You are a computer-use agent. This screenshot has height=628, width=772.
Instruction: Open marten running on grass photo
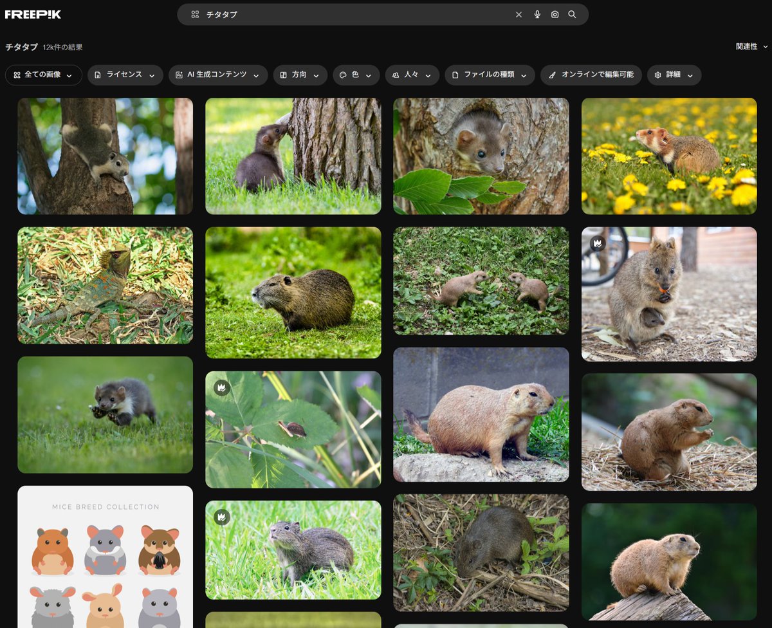click(105, 415)
